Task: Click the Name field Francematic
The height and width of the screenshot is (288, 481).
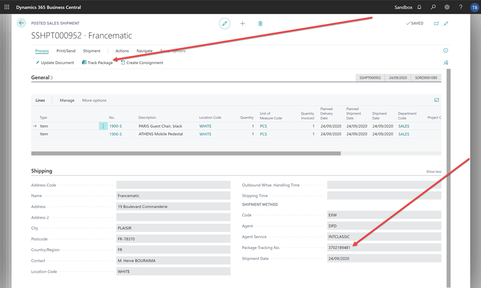Action: [x=174, y=195]
